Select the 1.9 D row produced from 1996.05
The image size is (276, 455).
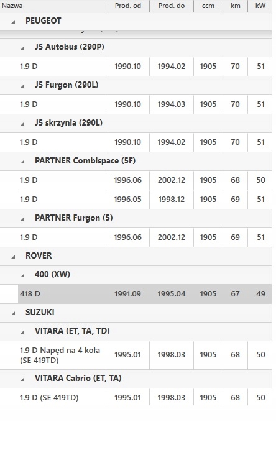[145, 200]
